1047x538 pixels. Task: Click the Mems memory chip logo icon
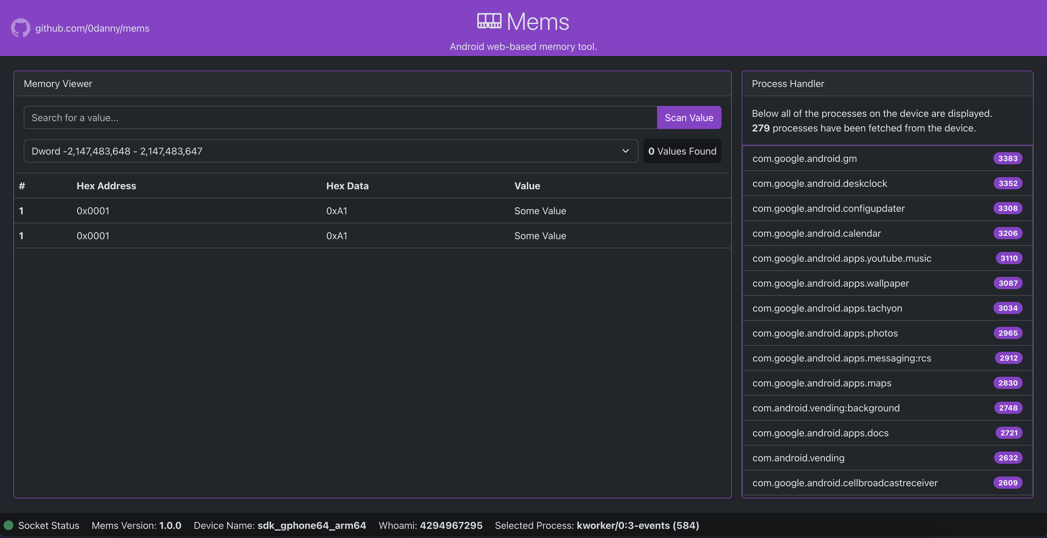tap(490, 20)
